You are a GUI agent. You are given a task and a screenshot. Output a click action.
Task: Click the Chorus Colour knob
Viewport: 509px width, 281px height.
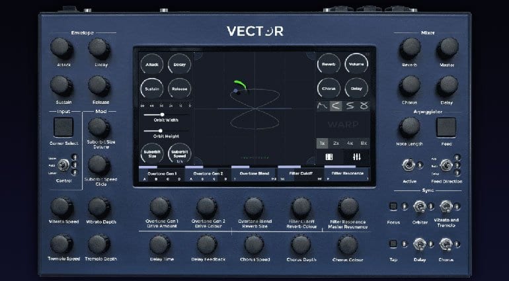tap(348, 245)
